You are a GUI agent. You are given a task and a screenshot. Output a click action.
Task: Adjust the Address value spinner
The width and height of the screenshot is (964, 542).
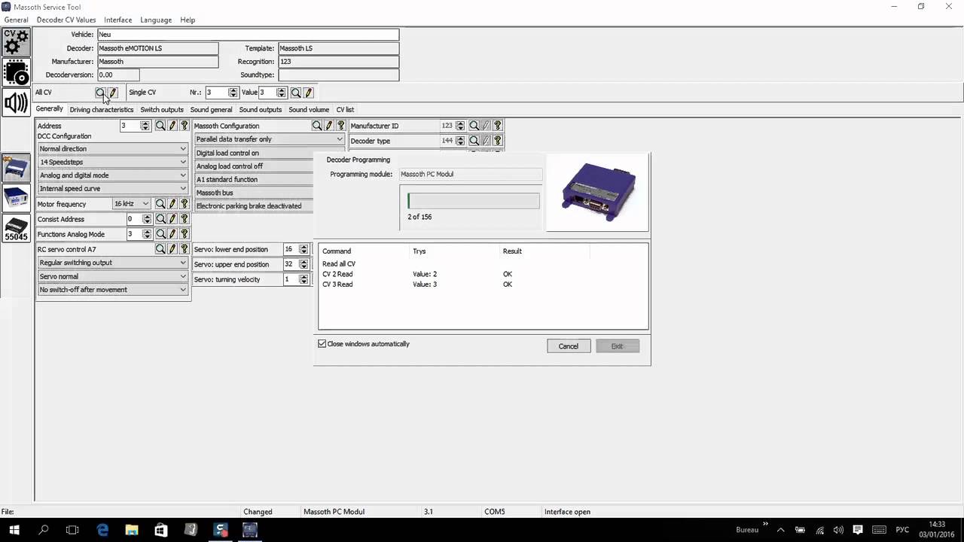click(x=145, y=126)
